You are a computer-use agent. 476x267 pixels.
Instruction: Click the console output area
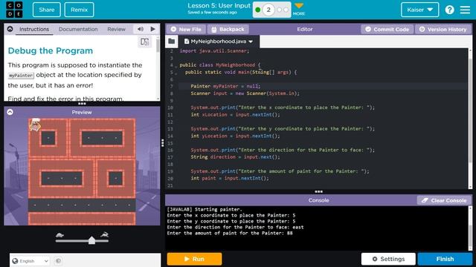click(317, 228)
